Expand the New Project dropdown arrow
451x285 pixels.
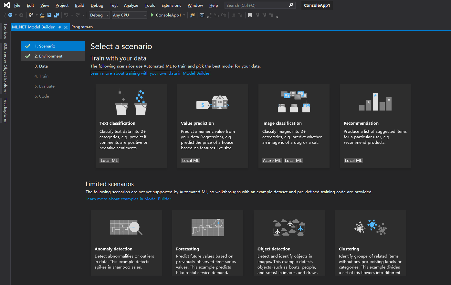[37, 15]
